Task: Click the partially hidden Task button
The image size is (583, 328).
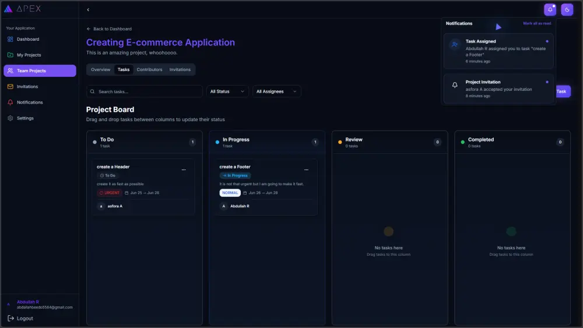Action: pos(563,91)
